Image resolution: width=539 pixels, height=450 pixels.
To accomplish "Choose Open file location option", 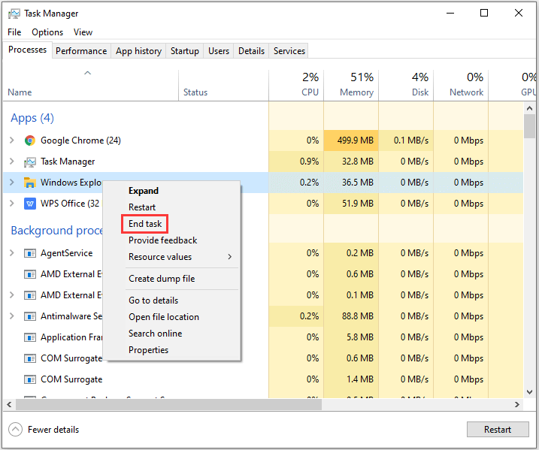I will pyautogui.click(x=171, y=317).
